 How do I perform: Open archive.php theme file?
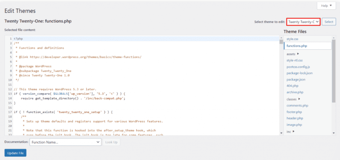[x=295, y=92]
